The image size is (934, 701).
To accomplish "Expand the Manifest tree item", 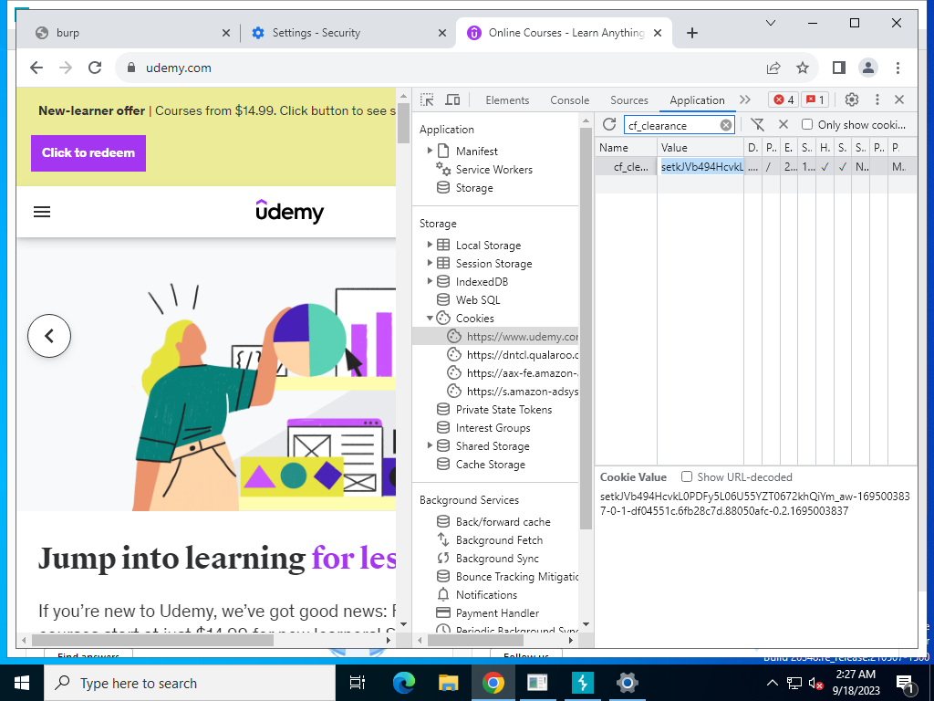I will (x=430, y=151).
